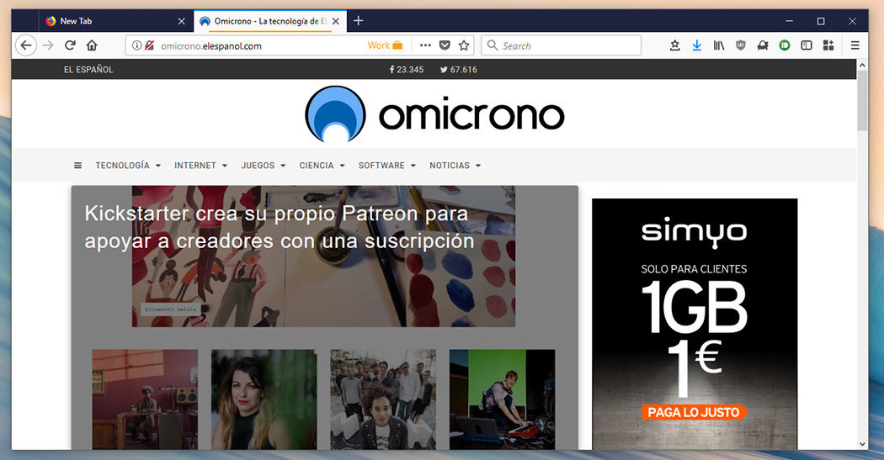This screenshot has height=460, width=884.
Task: Click the forward navigation arrow
Action: [x=49, y=45]
